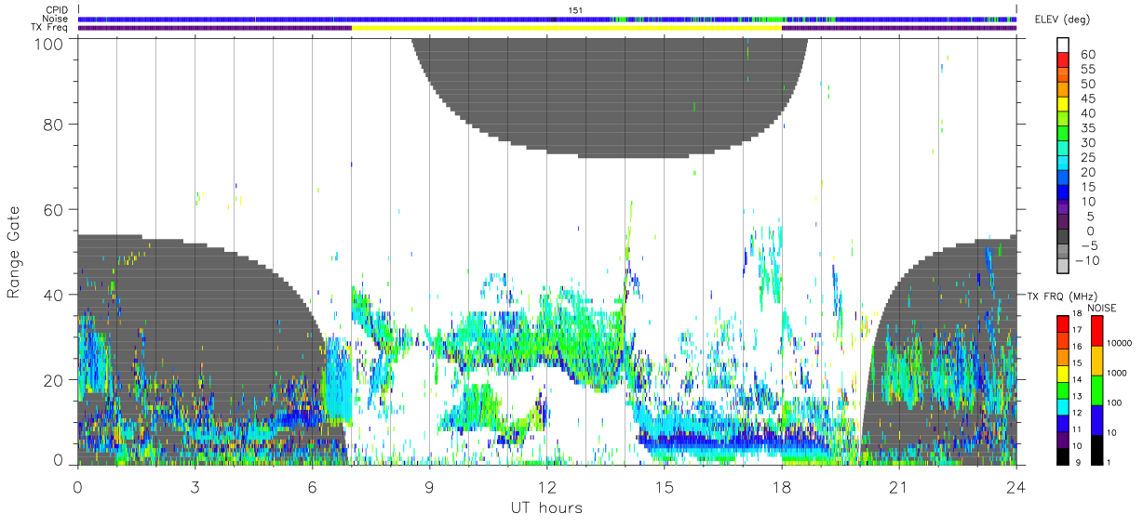Select the cyan 20-25 degree elevation swatch

click(x=1064, y=165)
